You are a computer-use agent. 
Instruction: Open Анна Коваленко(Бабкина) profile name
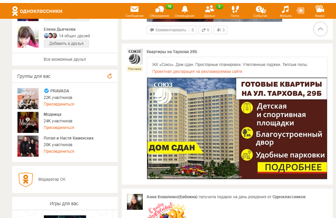tap(172, 197)
